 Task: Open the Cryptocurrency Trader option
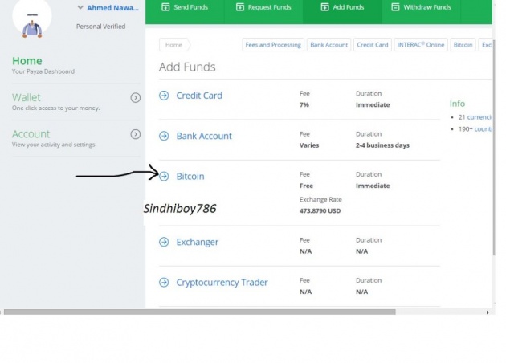point(222,283)
